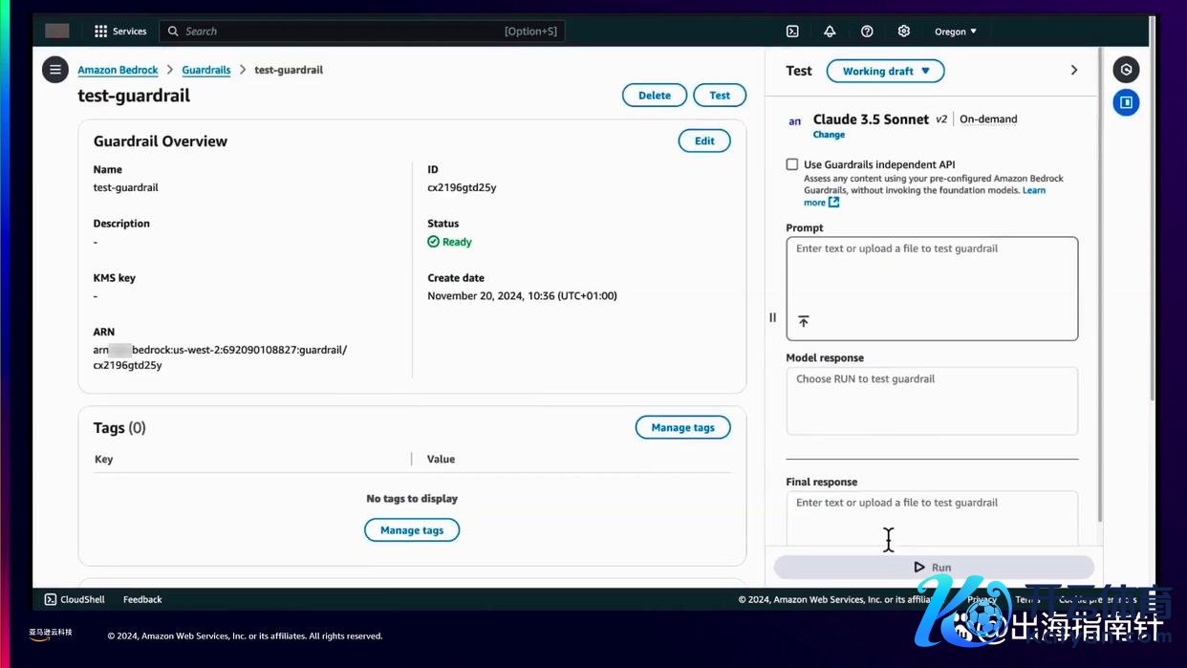Click the hexagon icon in right sidebar
The height and width of the screenshot is (668, 1187).
[1127, 70]
